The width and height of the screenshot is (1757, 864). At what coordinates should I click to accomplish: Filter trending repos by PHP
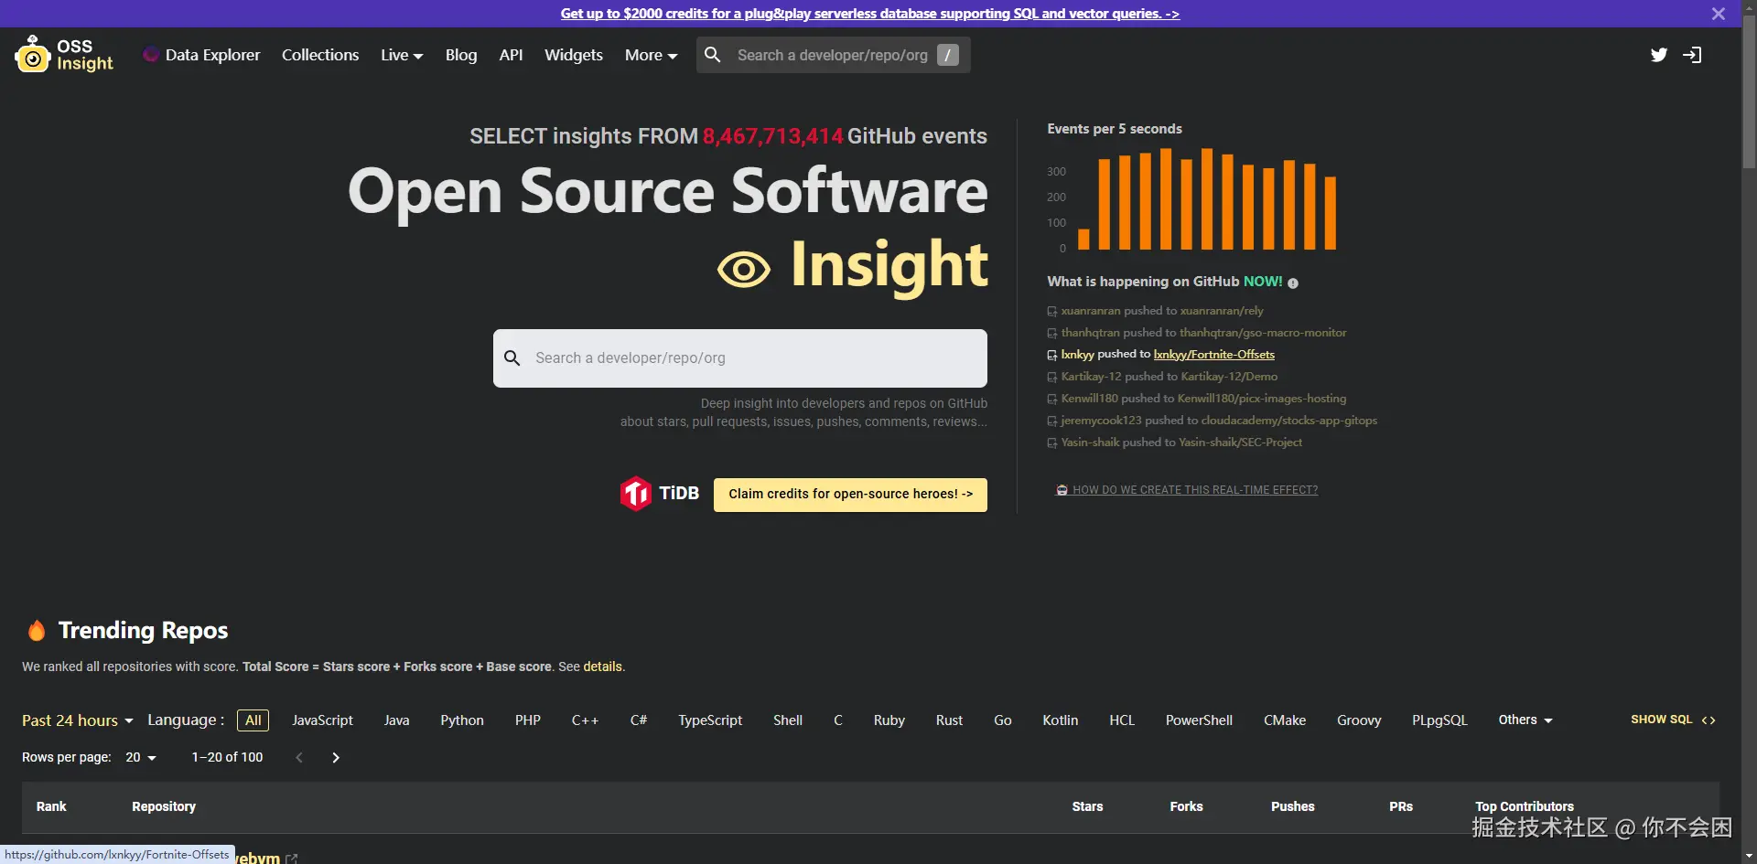[x=528, y=720]
